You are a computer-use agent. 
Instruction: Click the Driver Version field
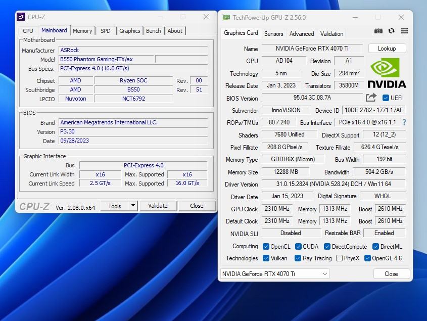(334, 184)
